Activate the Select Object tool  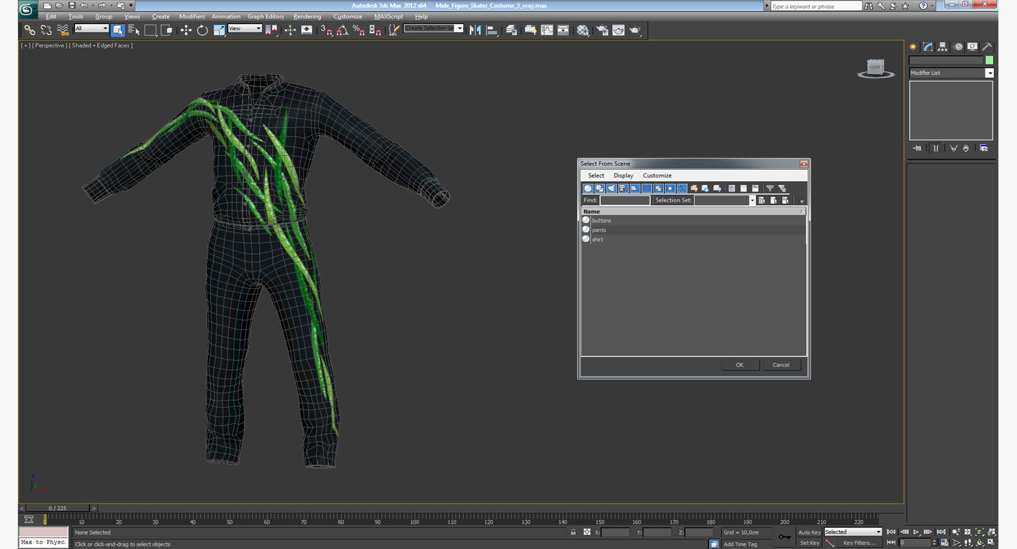click(118, 30)
